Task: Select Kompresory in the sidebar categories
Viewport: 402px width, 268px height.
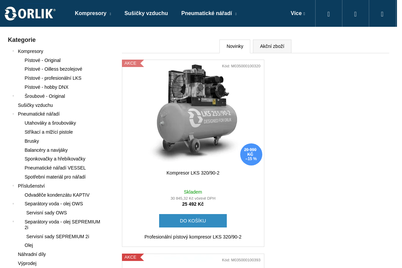Action: click(x=30, y=51)
